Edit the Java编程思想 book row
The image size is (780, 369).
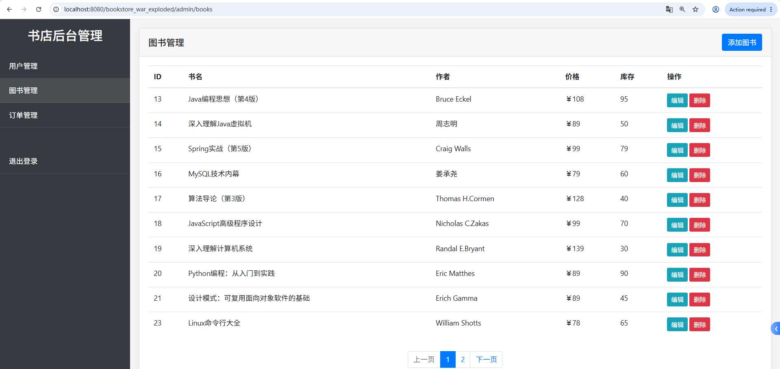pos(677,100)
